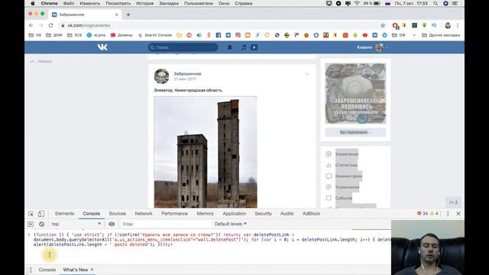This screenshot has height=275, width=489.
Task: Open the Performance tab
Action: point(174,214)
